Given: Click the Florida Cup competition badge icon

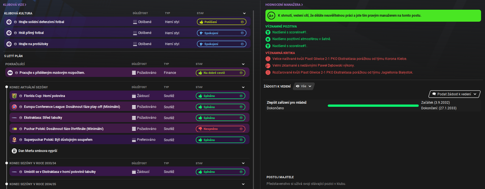Looking at the screenshot, I should click(14, 96).
